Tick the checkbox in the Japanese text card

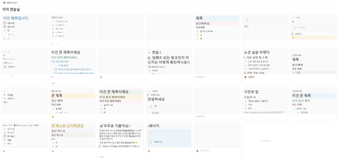[x=5, y=136]
